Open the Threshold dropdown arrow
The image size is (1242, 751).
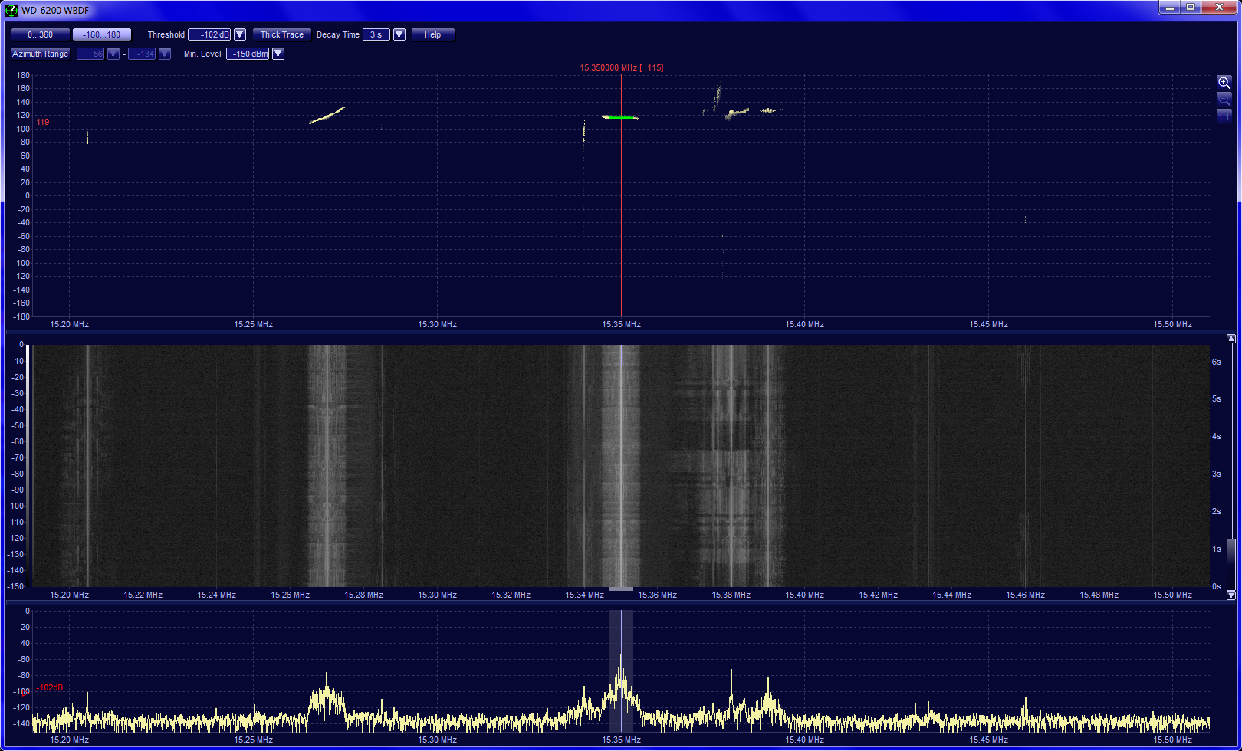click(240, 34)
